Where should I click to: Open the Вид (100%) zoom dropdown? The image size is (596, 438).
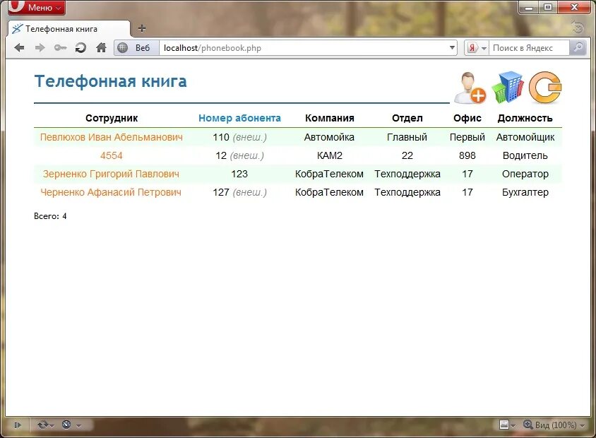[x=554, y=425]
